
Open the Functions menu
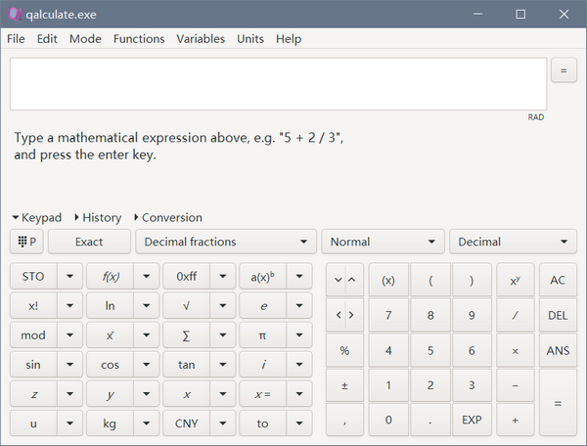coord(139,39)
